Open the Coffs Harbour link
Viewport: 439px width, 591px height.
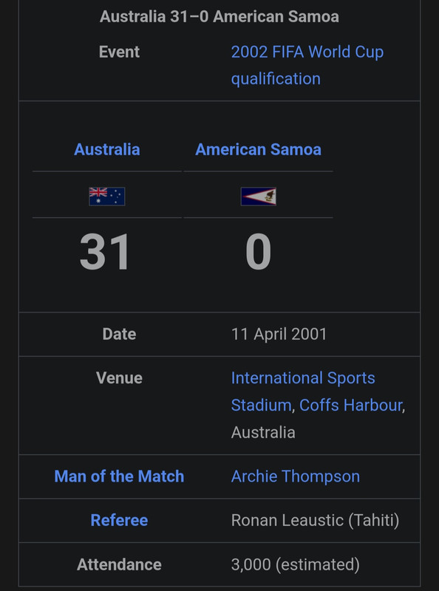(x=351, y=406)
